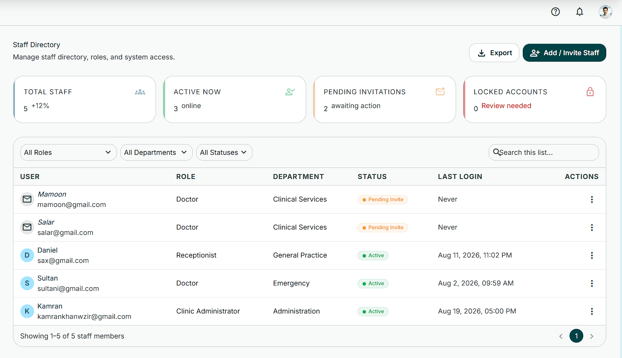Screen dimensions: 622x358
Task: Click Add / Invite Staff button
Action: [564, 53]
